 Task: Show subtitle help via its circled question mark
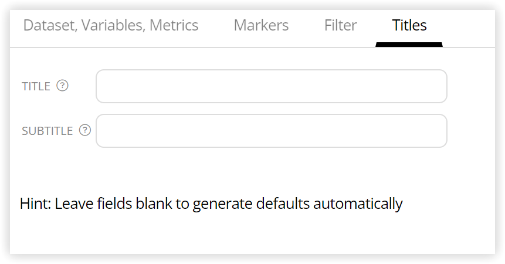(85, 130)
